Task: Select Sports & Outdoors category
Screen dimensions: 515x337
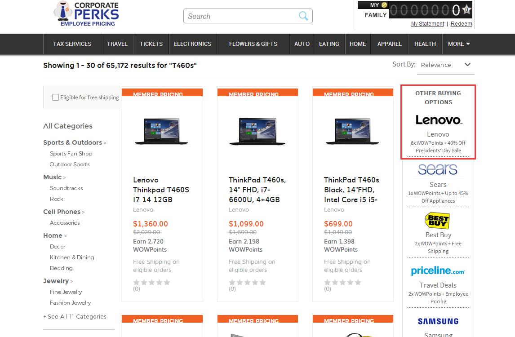Action: (x=73, y=142)
